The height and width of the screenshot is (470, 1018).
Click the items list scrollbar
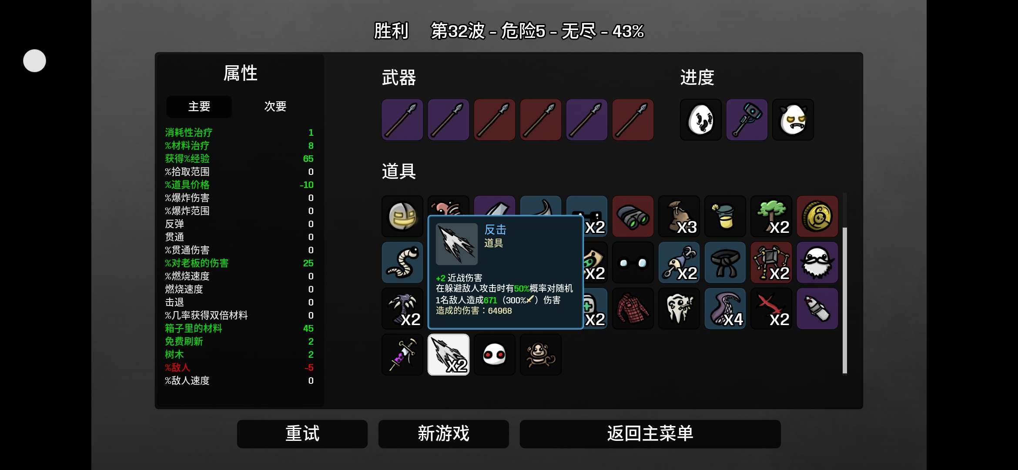845,300
